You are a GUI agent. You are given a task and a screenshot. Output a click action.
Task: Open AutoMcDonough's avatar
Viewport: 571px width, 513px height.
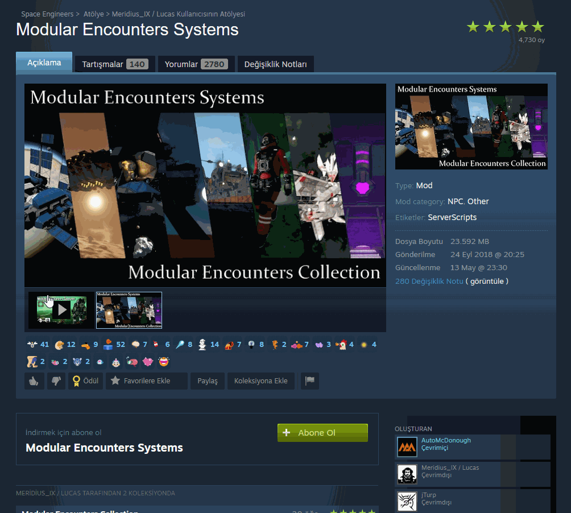[407, 446]
